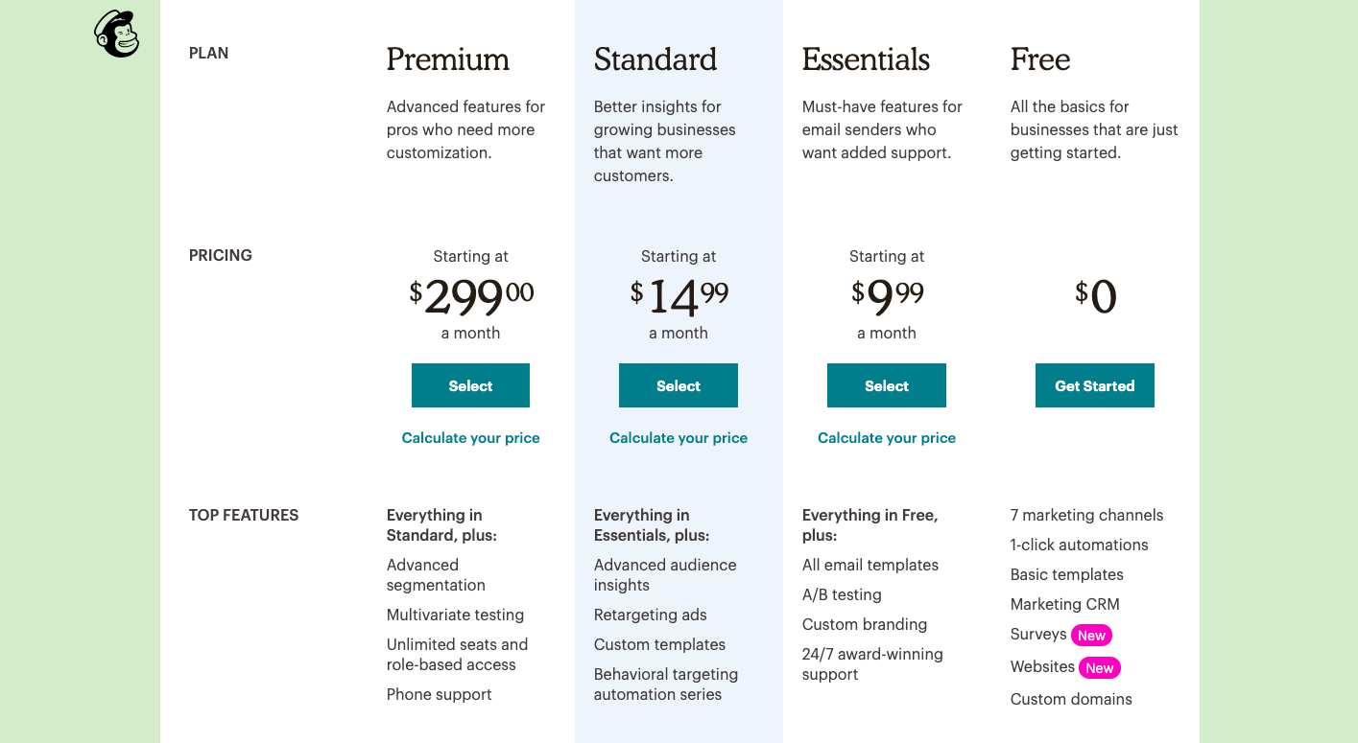Click the Standard plan heading
The width and height of the screenshot is (1358, 743).
tap(655, 59)
